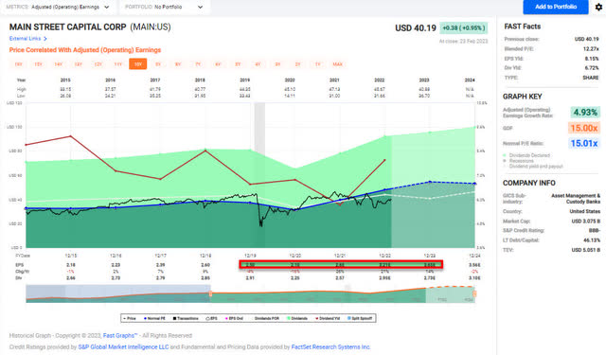This screenshot has height=355, width=606.
Task: Click the gray recession bar on chart
Action: coord(259,130)
